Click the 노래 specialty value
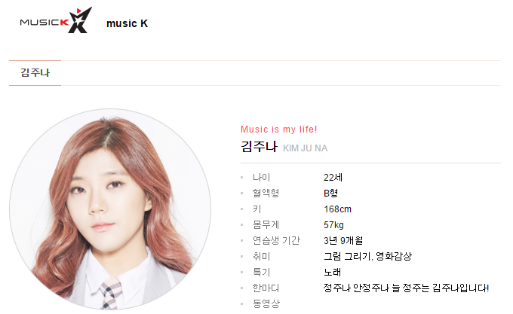Viewport: 513px width, 314px height. pos(333,272)
